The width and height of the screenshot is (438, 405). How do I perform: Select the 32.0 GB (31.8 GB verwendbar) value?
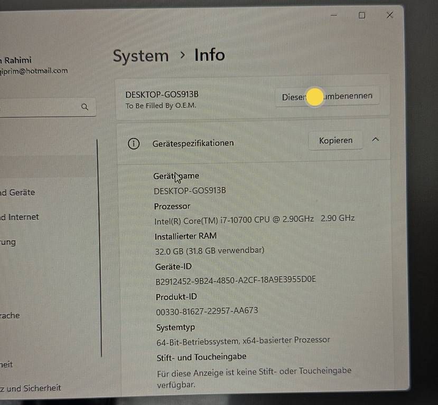pos(210,251)
